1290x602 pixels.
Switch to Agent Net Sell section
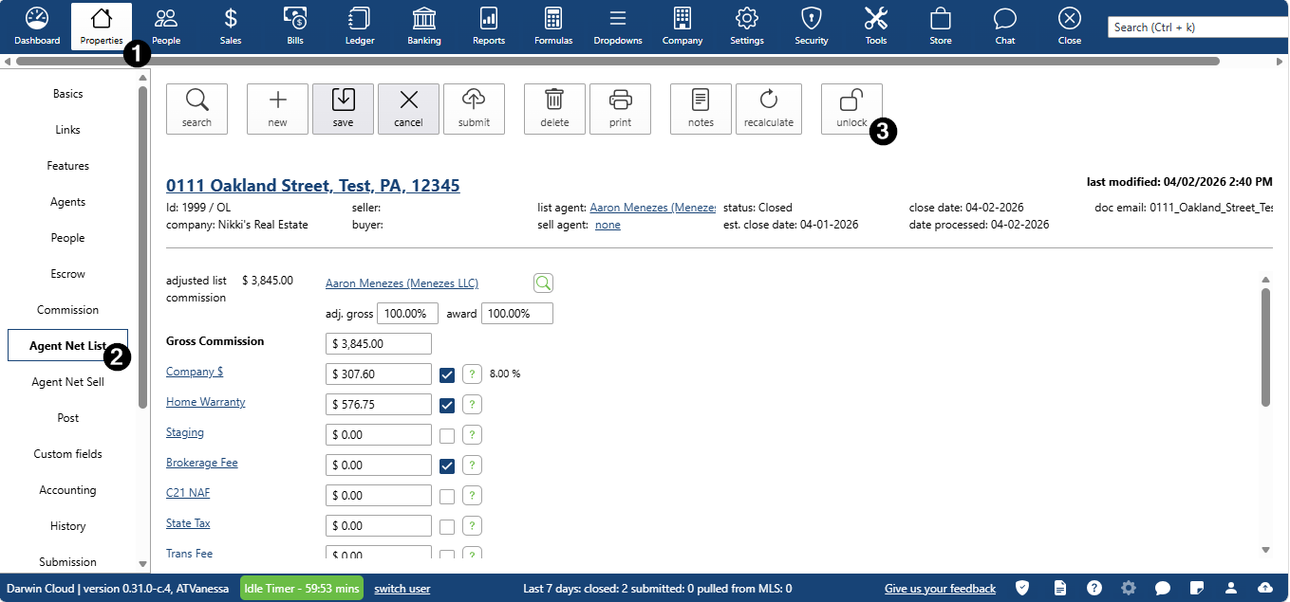67,382
